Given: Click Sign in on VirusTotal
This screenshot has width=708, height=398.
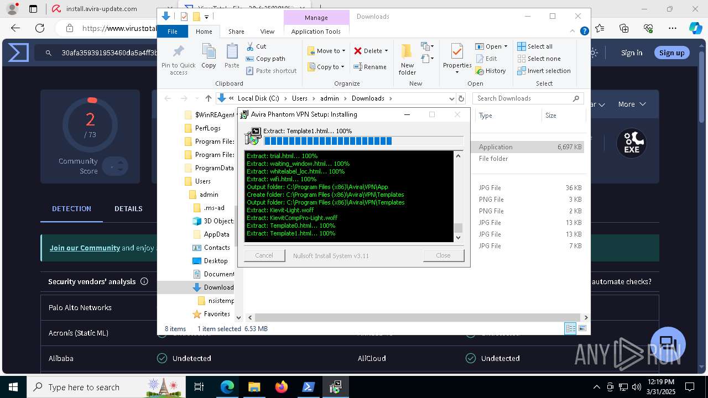Looking at the screenshot, I should point(632,53).
